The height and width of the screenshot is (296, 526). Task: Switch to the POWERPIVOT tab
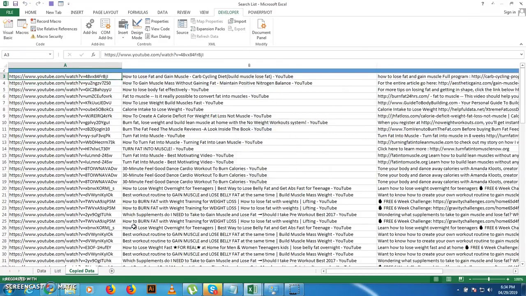click(260, 12)
